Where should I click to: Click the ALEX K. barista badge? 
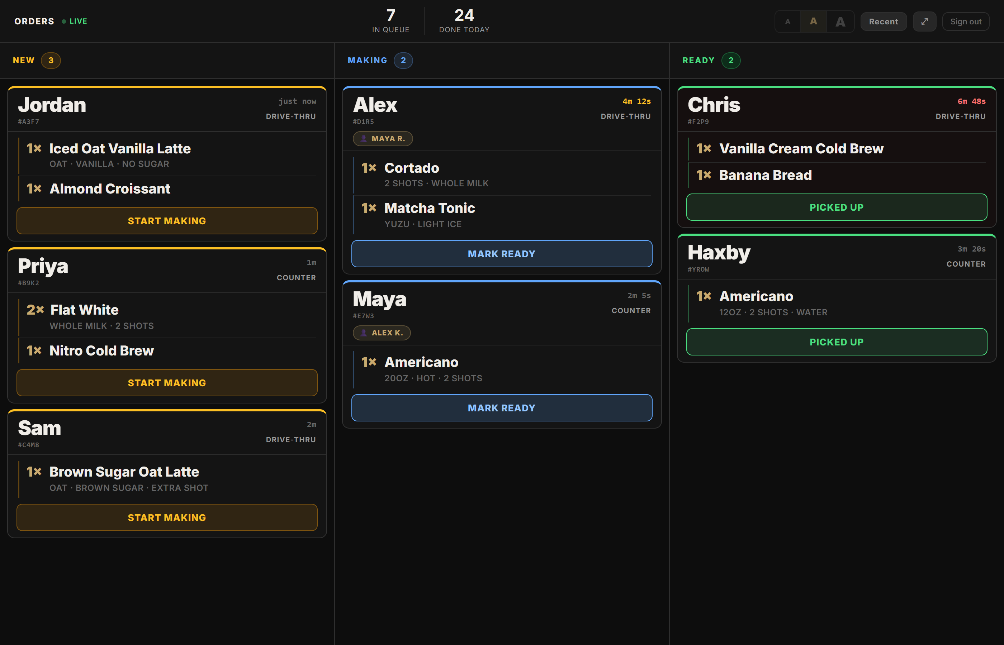click(381, 333)
